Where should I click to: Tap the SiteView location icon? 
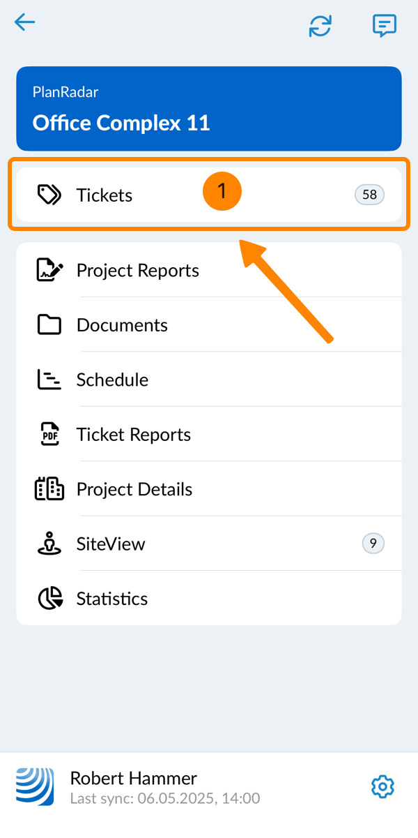pyautogui.click(x=49, y=544)
